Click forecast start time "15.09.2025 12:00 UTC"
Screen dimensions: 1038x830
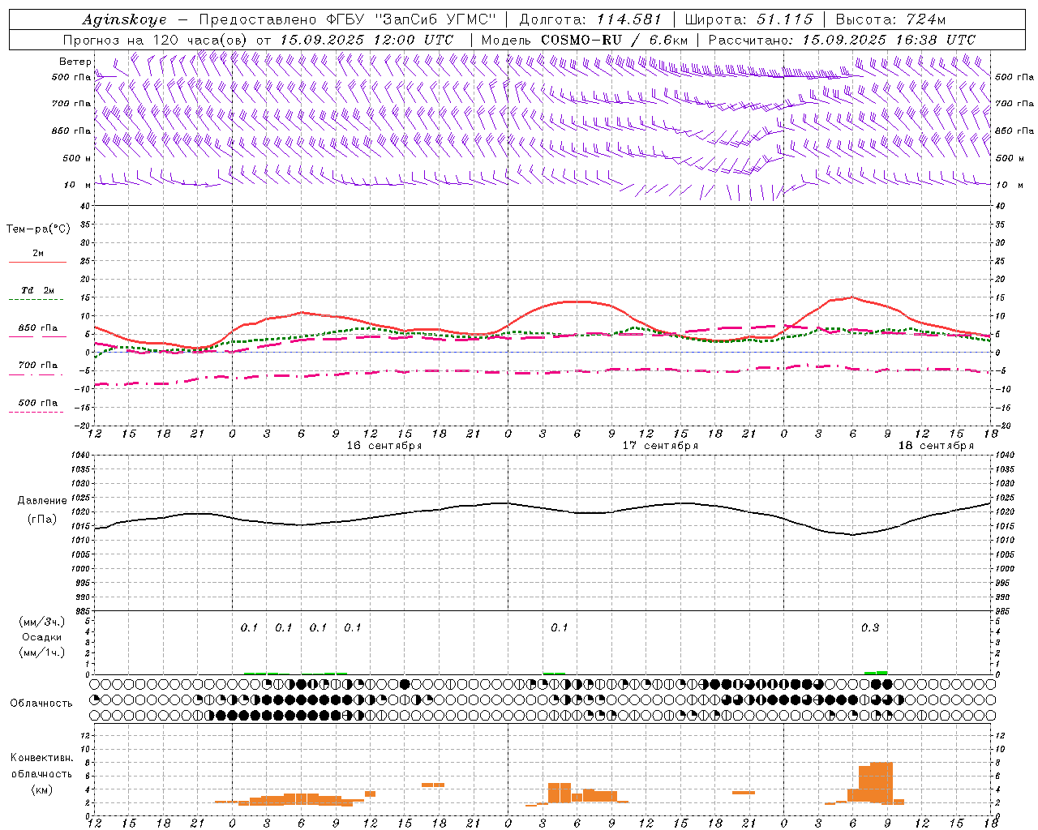coord(367,40)
